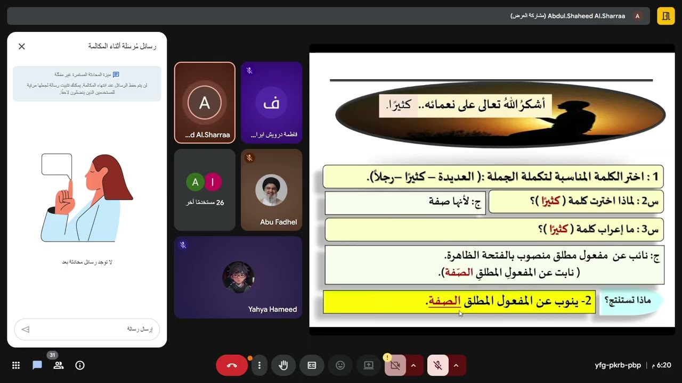Screen dimensions: 682x383
Task: Toggle the muted microphone button
Action: (438, 365)
